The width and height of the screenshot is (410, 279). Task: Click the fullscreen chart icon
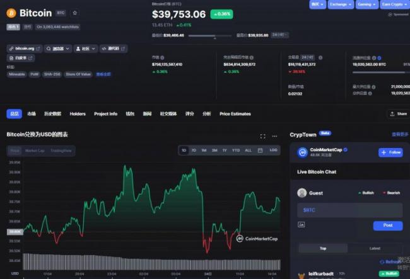pos(263,136)
